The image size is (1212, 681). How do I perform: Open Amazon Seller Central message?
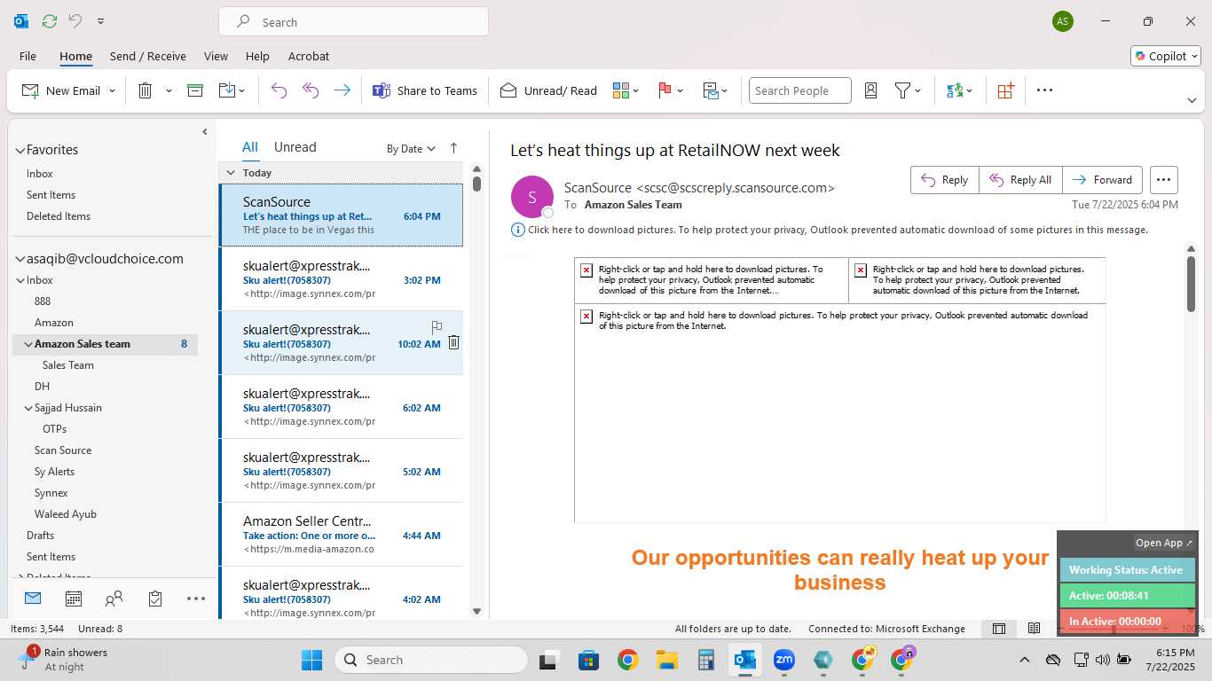[x=342, y=535]
